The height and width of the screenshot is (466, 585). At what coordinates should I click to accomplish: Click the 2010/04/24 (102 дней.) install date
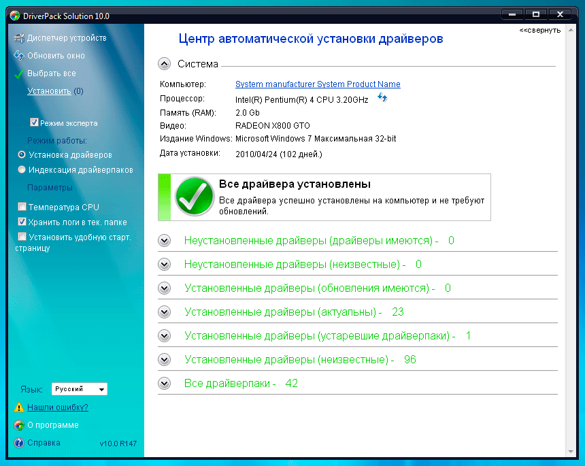[279, 154]
